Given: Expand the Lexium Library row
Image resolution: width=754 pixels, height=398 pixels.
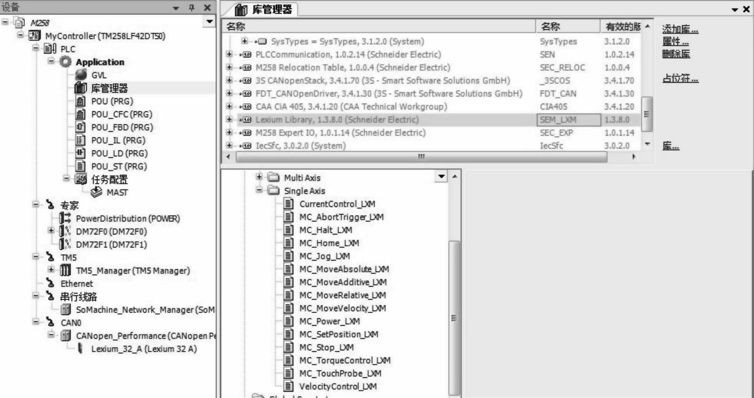Looking at the screenshot, I should click(x=229, y=119).
